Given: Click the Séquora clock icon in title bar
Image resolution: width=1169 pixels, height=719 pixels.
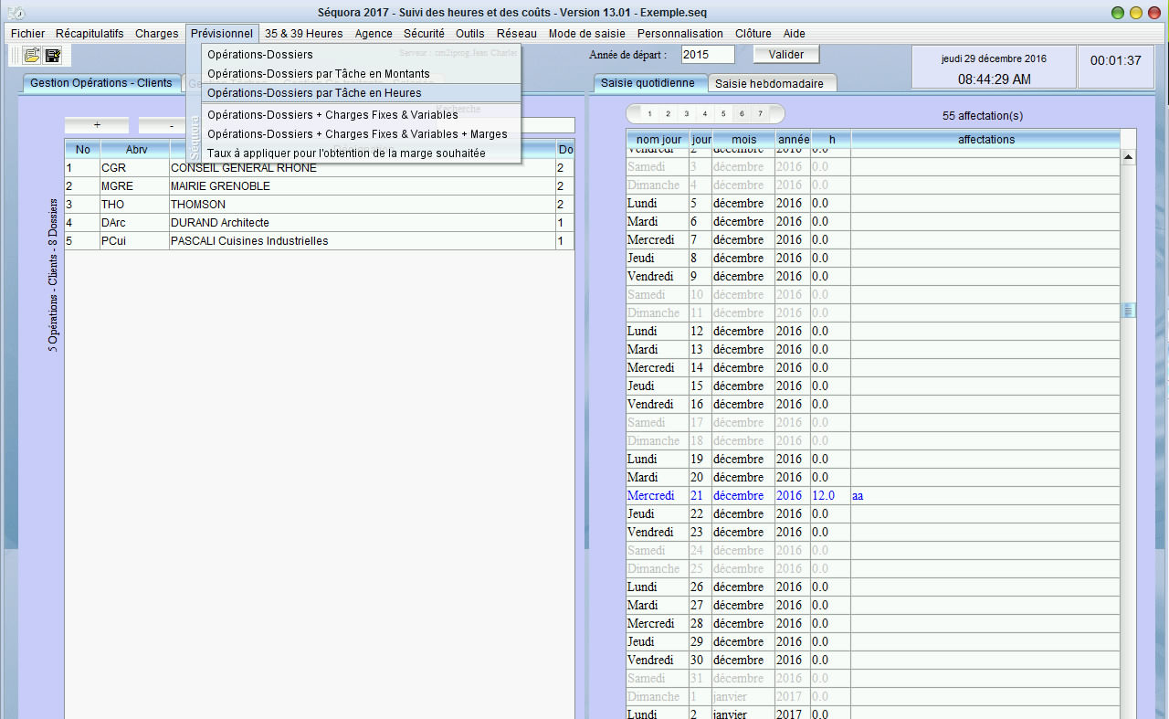Looking at the screenshot, I should click(15, 13).
